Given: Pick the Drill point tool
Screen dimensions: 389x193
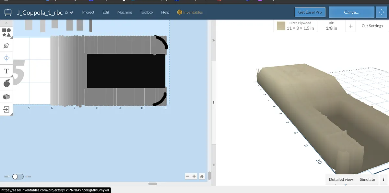Looking at the screenshot, I should pyautogui.click(x=6, y=58).
